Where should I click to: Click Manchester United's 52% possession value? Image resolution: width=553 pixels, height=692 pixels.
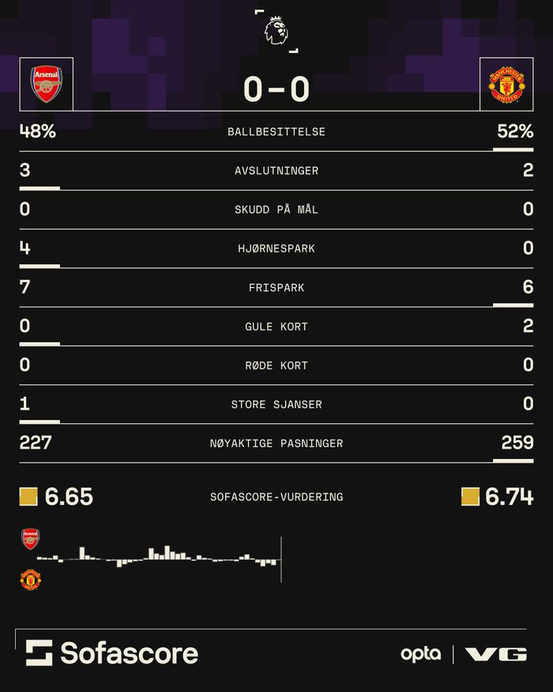click(515, 131)
